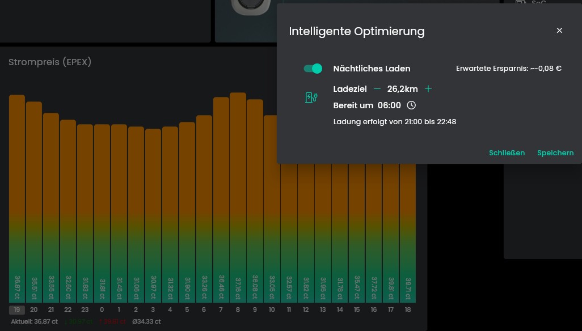Increase Ladeziel with the plus icon
The width and height of the screenshot is (582, 331).
coord(428,89)
